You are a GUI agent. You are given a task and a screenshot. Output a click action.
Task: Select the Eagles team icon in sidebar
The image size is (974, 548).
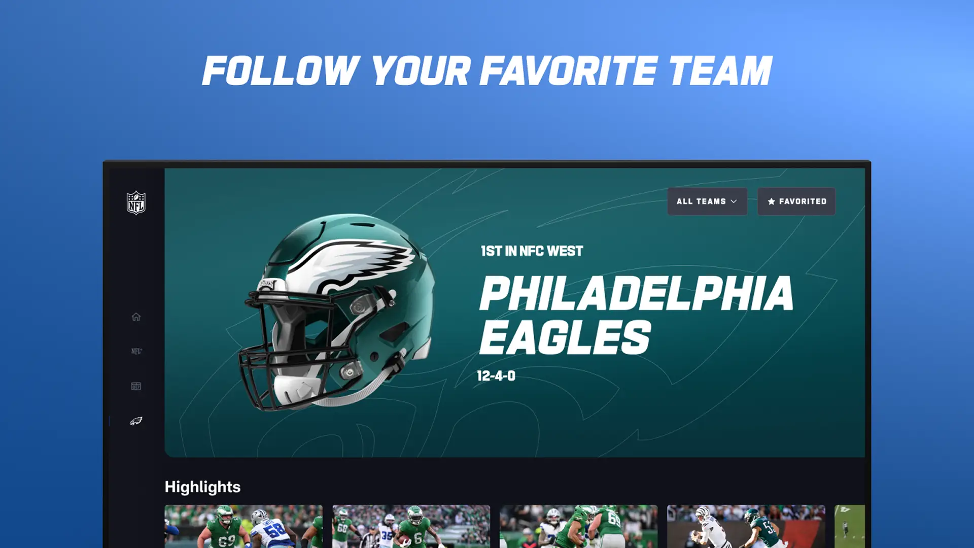coord(136,421)
